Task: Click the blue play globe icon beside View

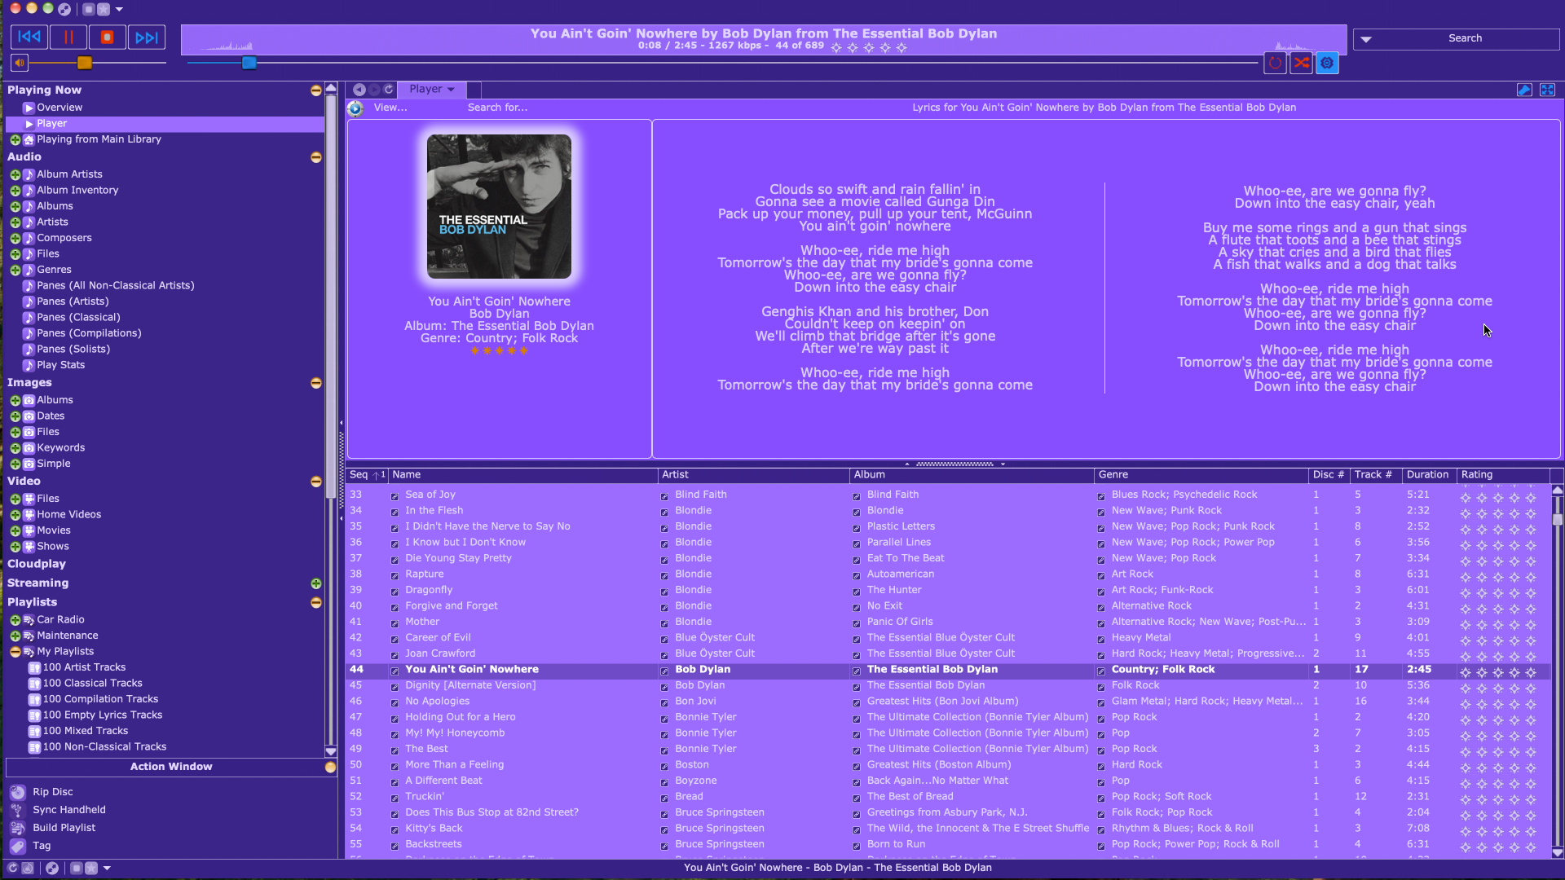Action: [355, 108]
